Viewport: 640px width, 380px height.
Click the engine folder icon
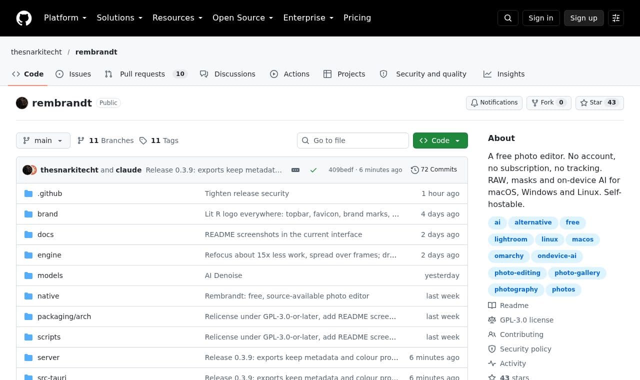pos(28,255)
